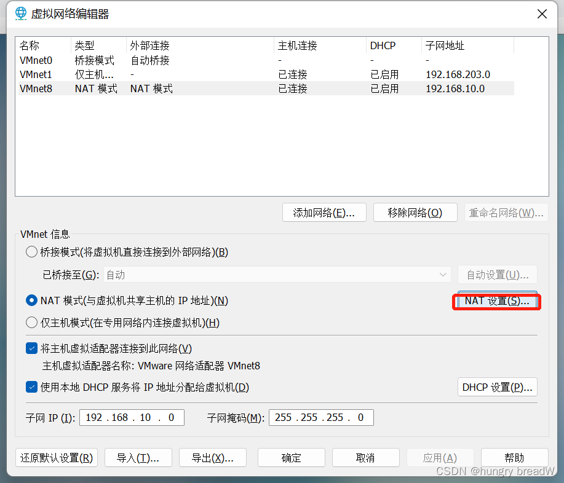Select the NAT 模式 radio button
Viewport: 564px width, 483px height.
click(x=31, y=300)
